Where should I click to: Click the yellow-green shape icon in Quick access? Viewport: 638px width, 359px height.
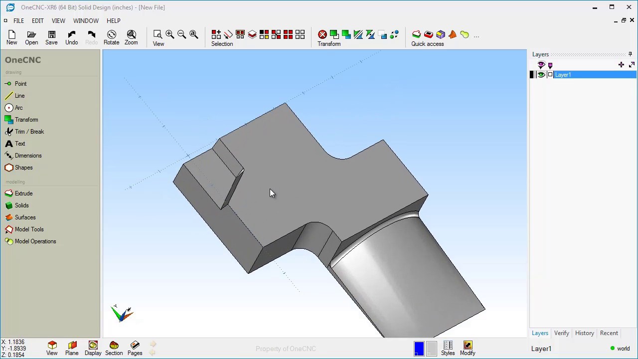coord(465,34)
